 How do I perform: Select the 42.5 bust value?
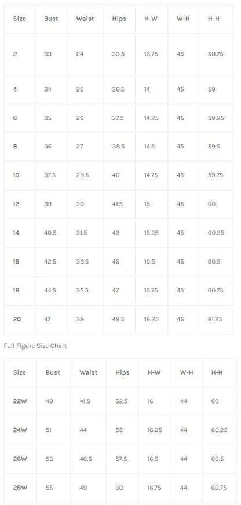[x=50, y=262]
